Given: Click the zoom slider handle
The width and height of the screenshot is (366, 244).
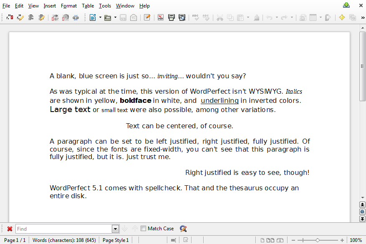Looking at the screenshot, I should click(318, 240).
